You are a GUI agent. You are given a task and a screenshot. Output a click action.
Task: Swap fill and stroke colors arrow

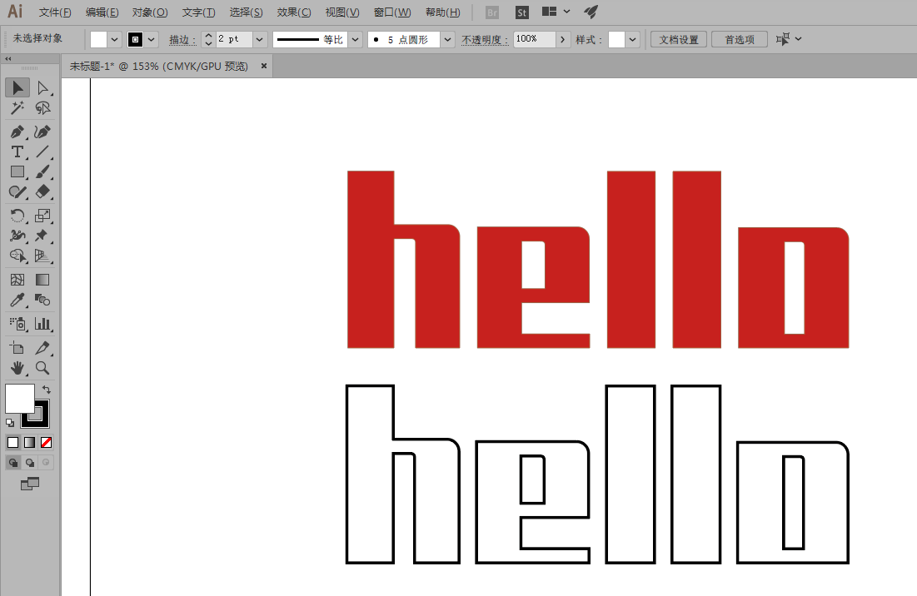(46, 390)
